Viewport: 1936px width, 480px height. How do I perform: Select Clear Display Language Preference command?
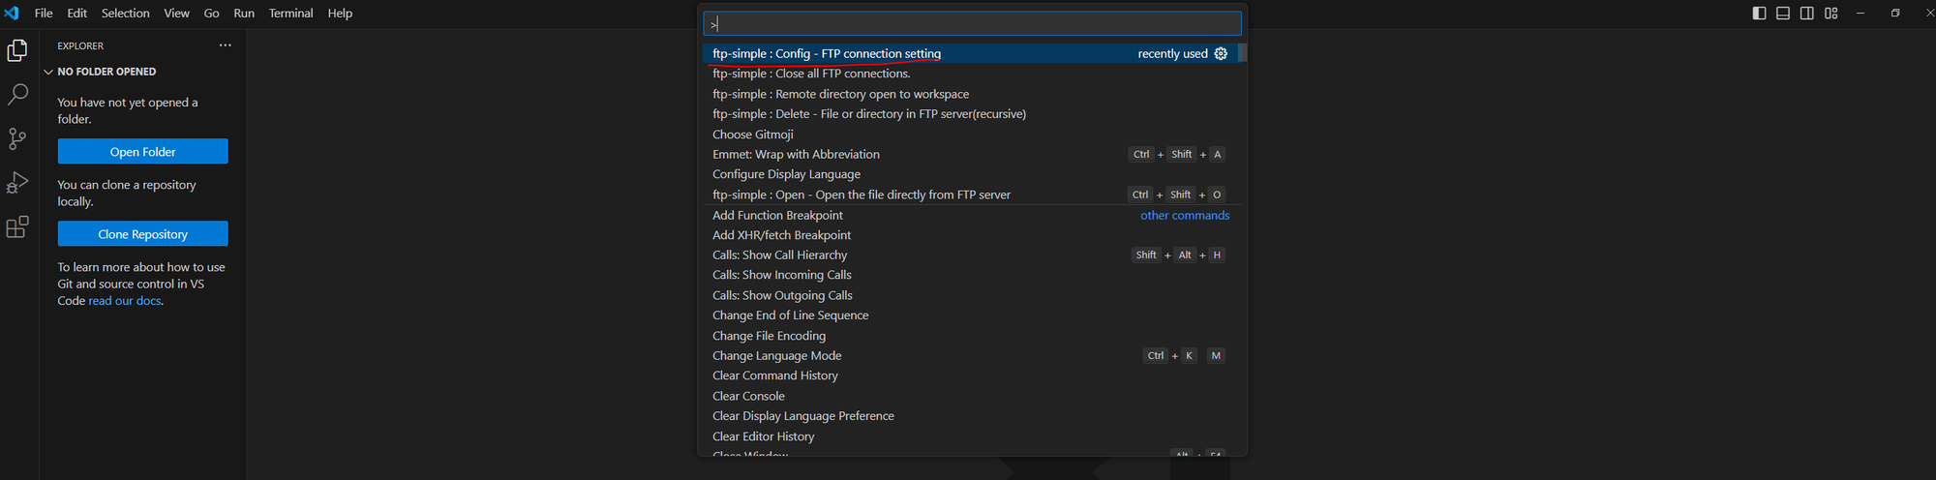pyautogui.click(x=970, y=416)
